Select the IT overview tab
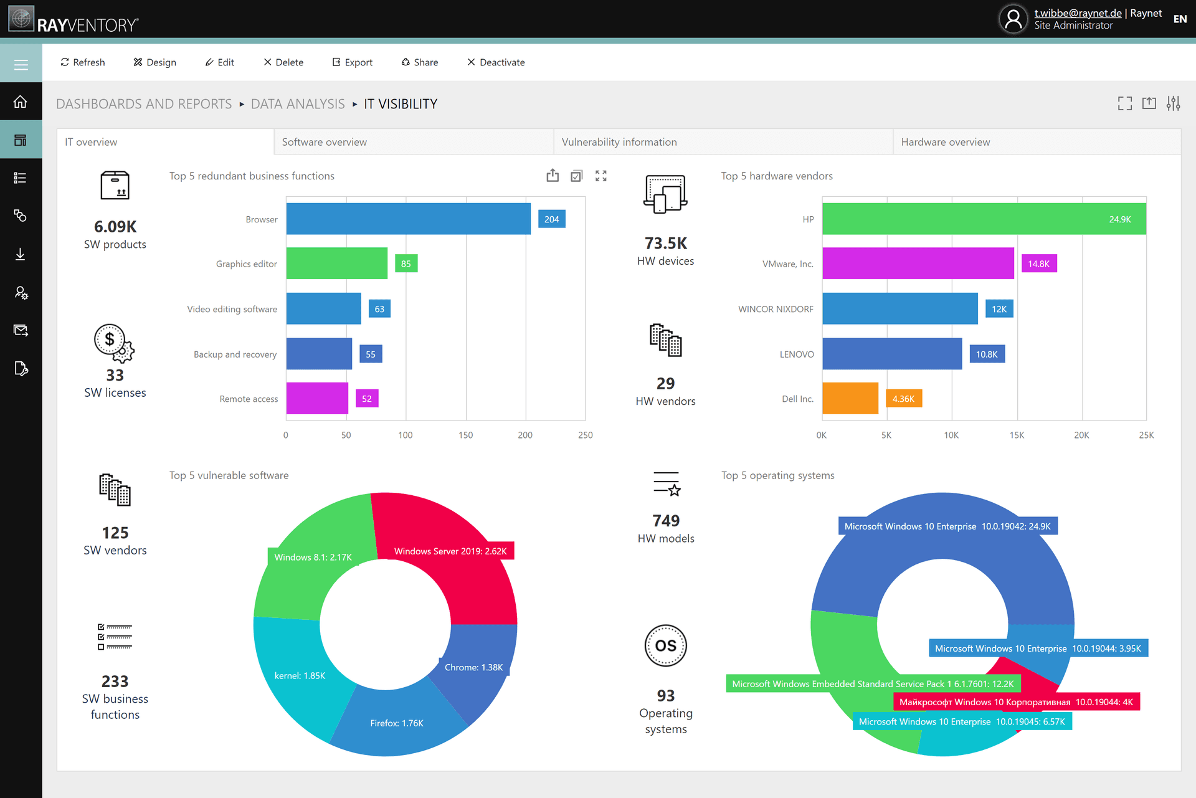This screenshot has width=1196, height=798. [165, 142]
